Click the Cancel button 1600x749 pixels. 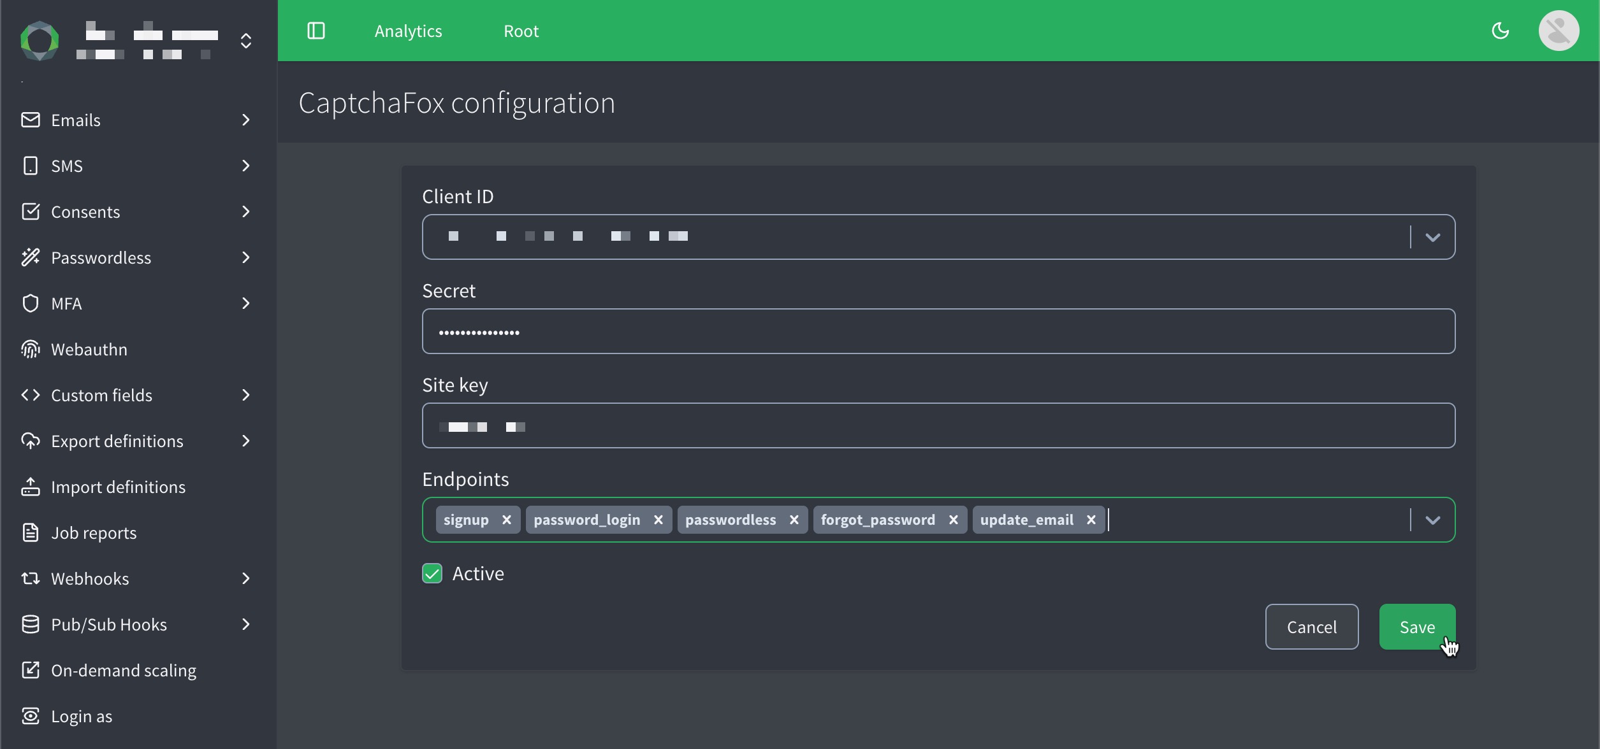point(1312,627)
